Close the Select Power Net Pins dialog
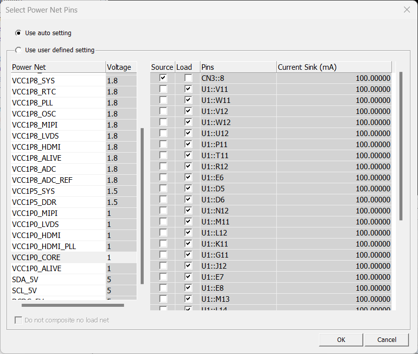 pyautogui.click(x=406, y=10)
